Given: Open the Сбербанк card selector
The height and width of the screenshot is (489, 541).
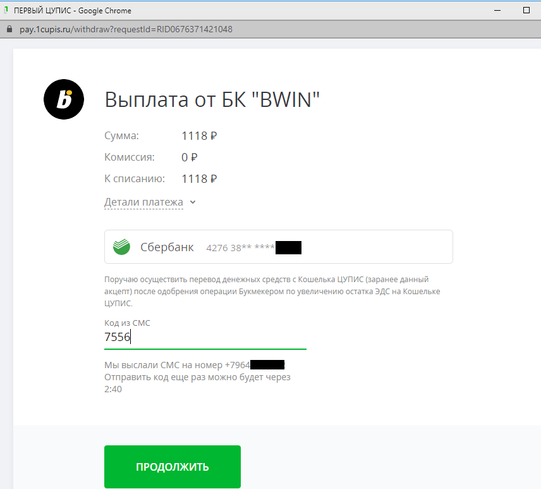Looking at the screenshot, I should (x=279, y=247).
